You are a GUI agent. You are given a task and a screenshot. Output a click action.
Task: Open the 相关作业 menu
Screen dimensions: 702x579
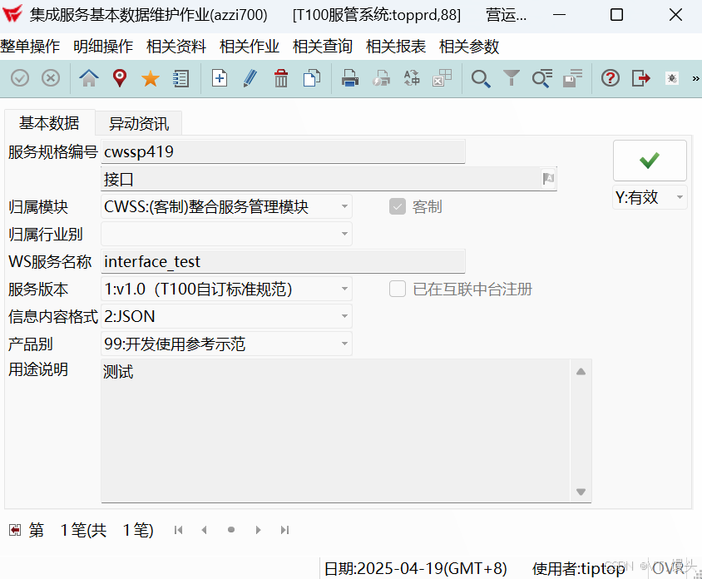[250, 46]
